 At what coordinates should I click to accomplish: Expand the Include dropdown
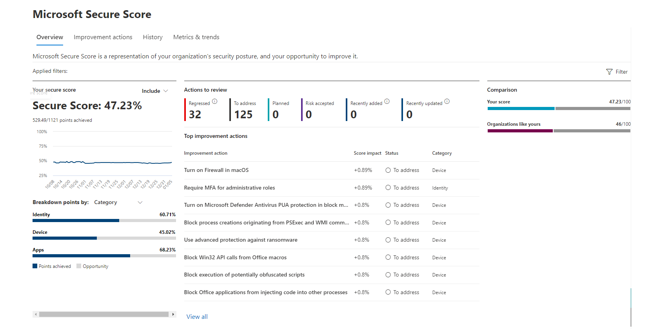(155, 91)
